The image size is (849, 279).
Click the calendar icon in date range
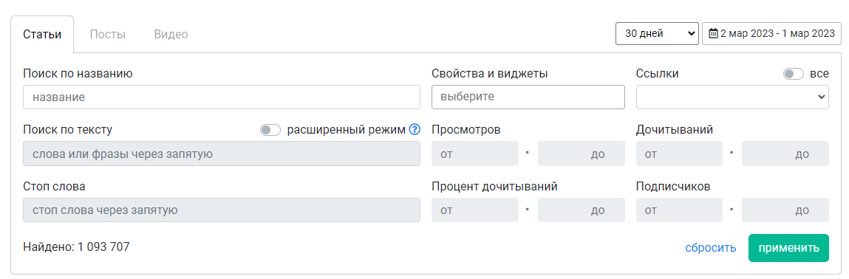[714, 33]
